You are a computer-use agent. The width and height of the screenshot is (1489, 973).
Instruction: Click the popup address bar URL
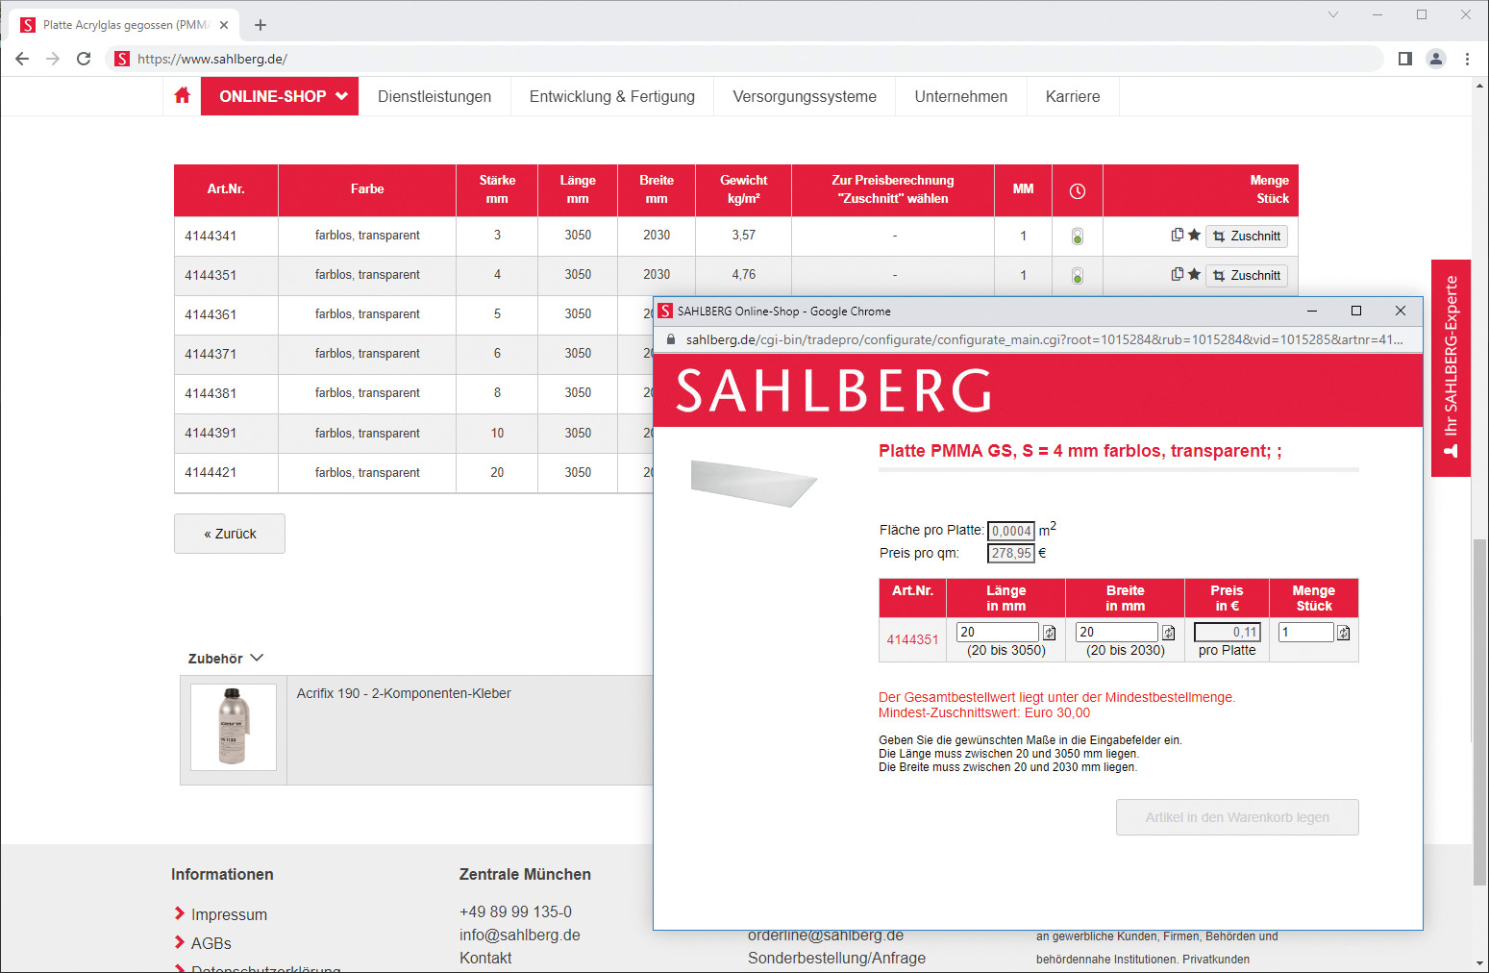(1044, 339)
